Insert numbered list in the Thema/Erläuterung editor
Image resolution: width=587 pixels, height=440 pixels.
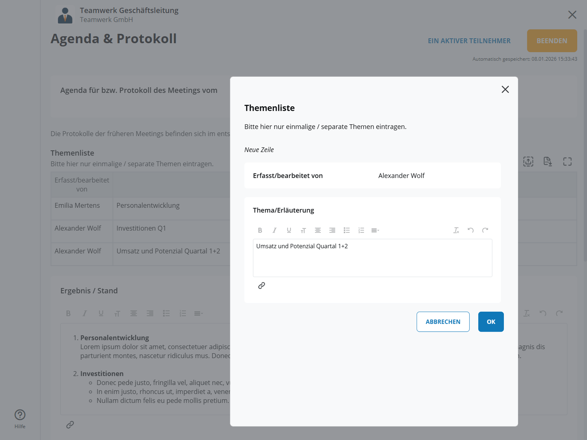[361, 230]
